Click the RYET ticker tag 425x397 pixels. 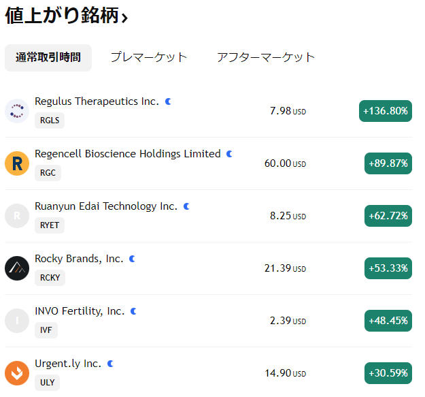point(50,225)
